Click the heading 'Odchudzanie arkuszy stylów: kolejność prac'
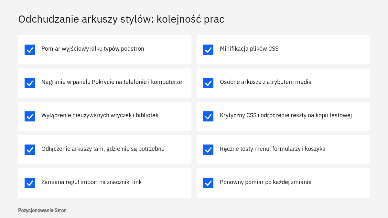 point(121,19)
